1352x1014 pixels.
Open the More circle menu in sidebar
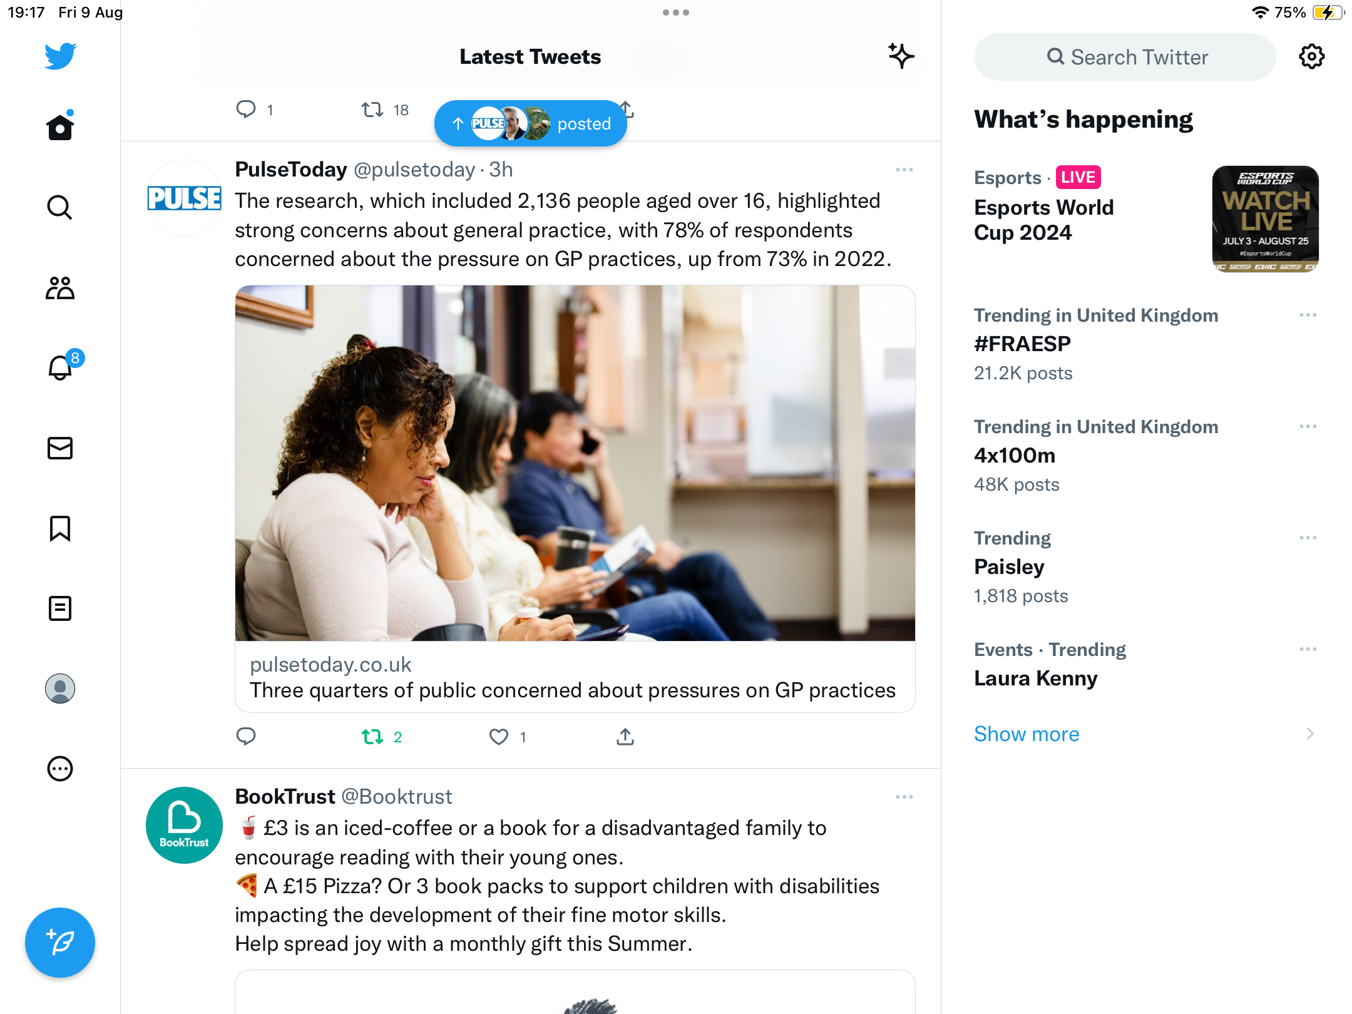click(60, 769)
